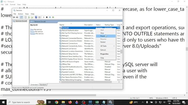This screenshot has width=188, height=105.
Task: Choose Stop from the context menu
Action: click(x=106, y=33)
